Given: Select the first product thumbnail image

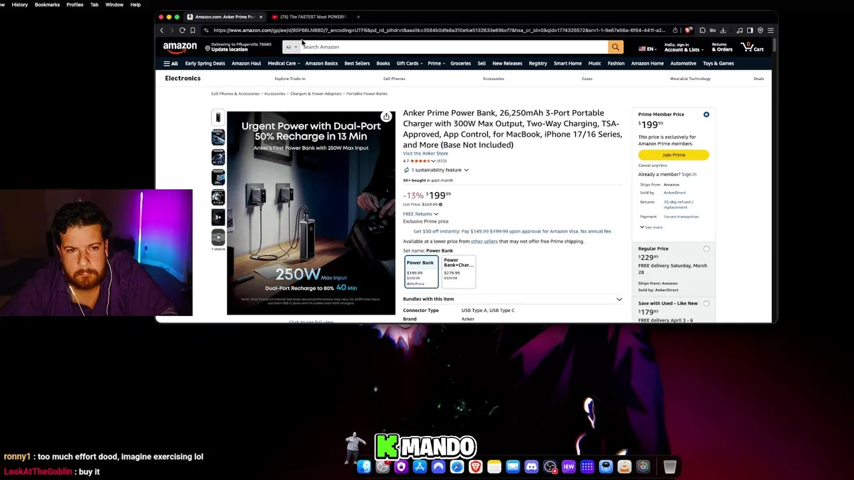Looking at the screenshot, I should click(218, 117).
